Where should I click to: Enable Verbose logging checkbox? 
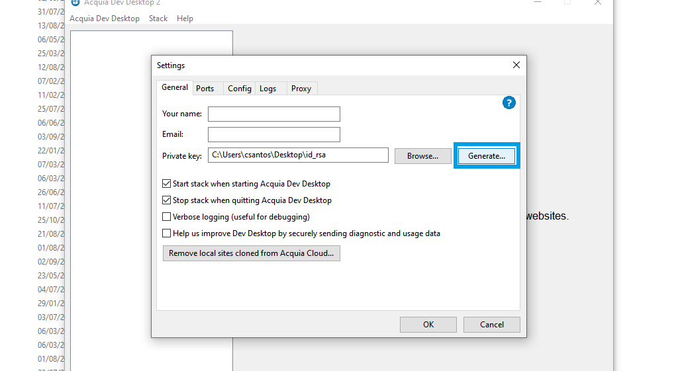point(167,217)
